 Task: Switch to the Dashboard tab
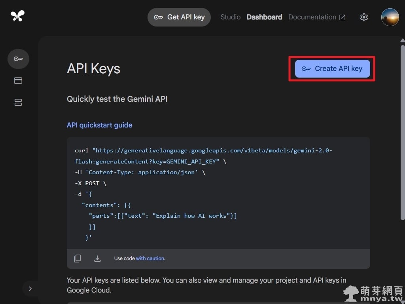tap(264, 17)
